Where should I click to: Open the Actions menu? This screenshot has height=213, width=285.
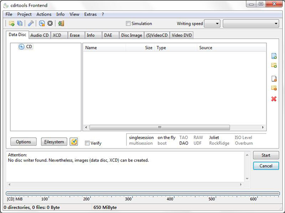(x=44, y=14)
